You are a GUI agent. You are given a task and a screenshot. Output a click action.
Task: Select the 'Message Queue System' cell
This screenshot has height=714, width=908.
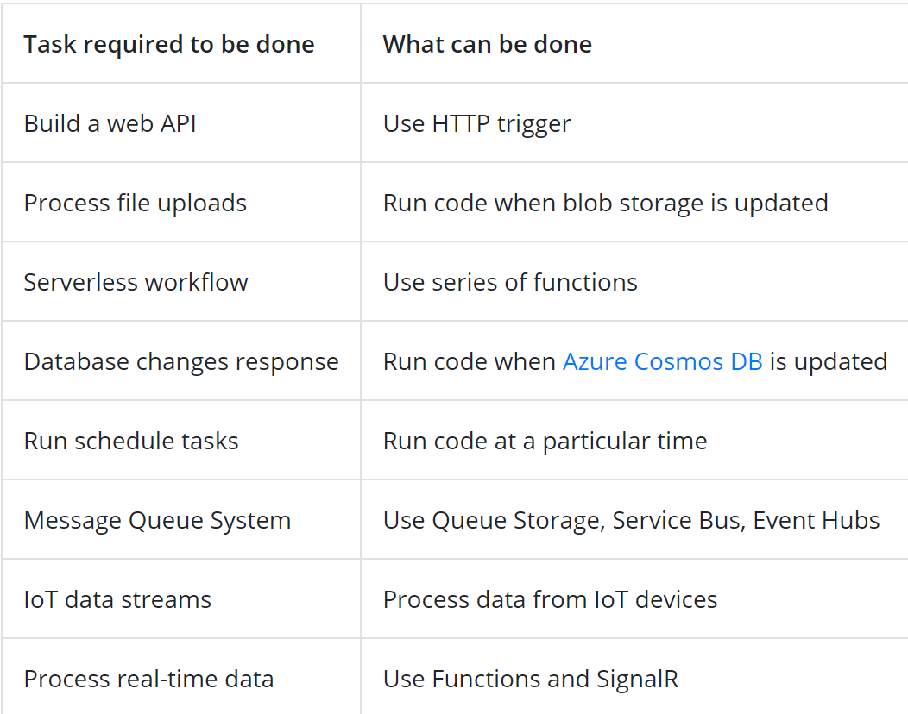click(x=181, y=519)
